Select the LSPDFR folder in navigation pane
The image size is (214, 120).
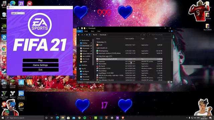tap(85, 62)
